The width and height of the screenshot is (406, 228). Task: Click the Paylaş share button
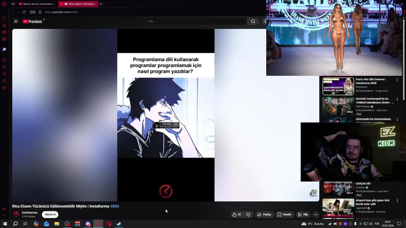(x=264, y=214)
